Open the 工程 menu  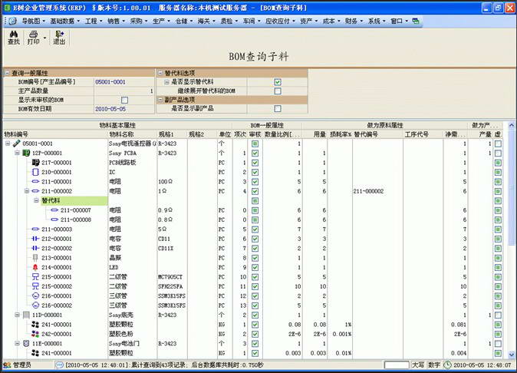point(94,21)
